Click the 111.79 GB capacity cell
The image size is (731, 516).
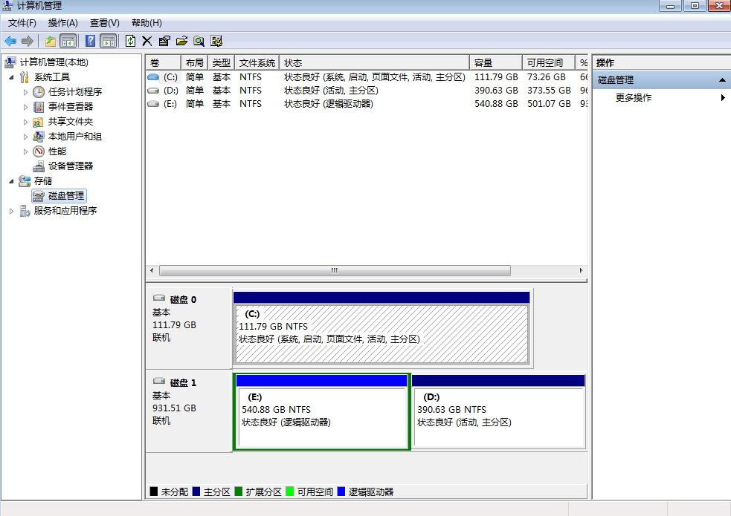coord(496,77)
